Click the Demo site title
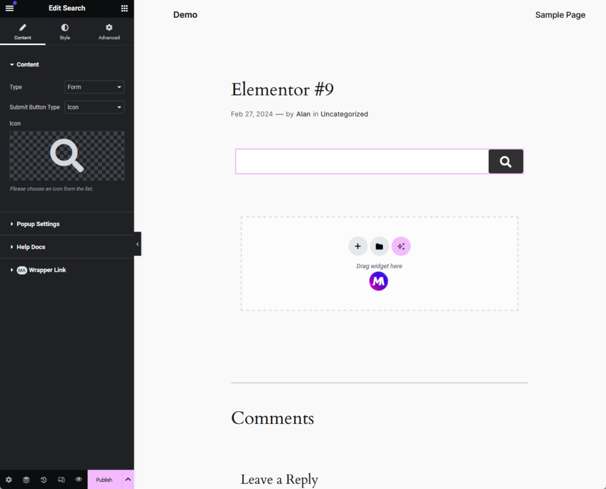 coord(185,15)
